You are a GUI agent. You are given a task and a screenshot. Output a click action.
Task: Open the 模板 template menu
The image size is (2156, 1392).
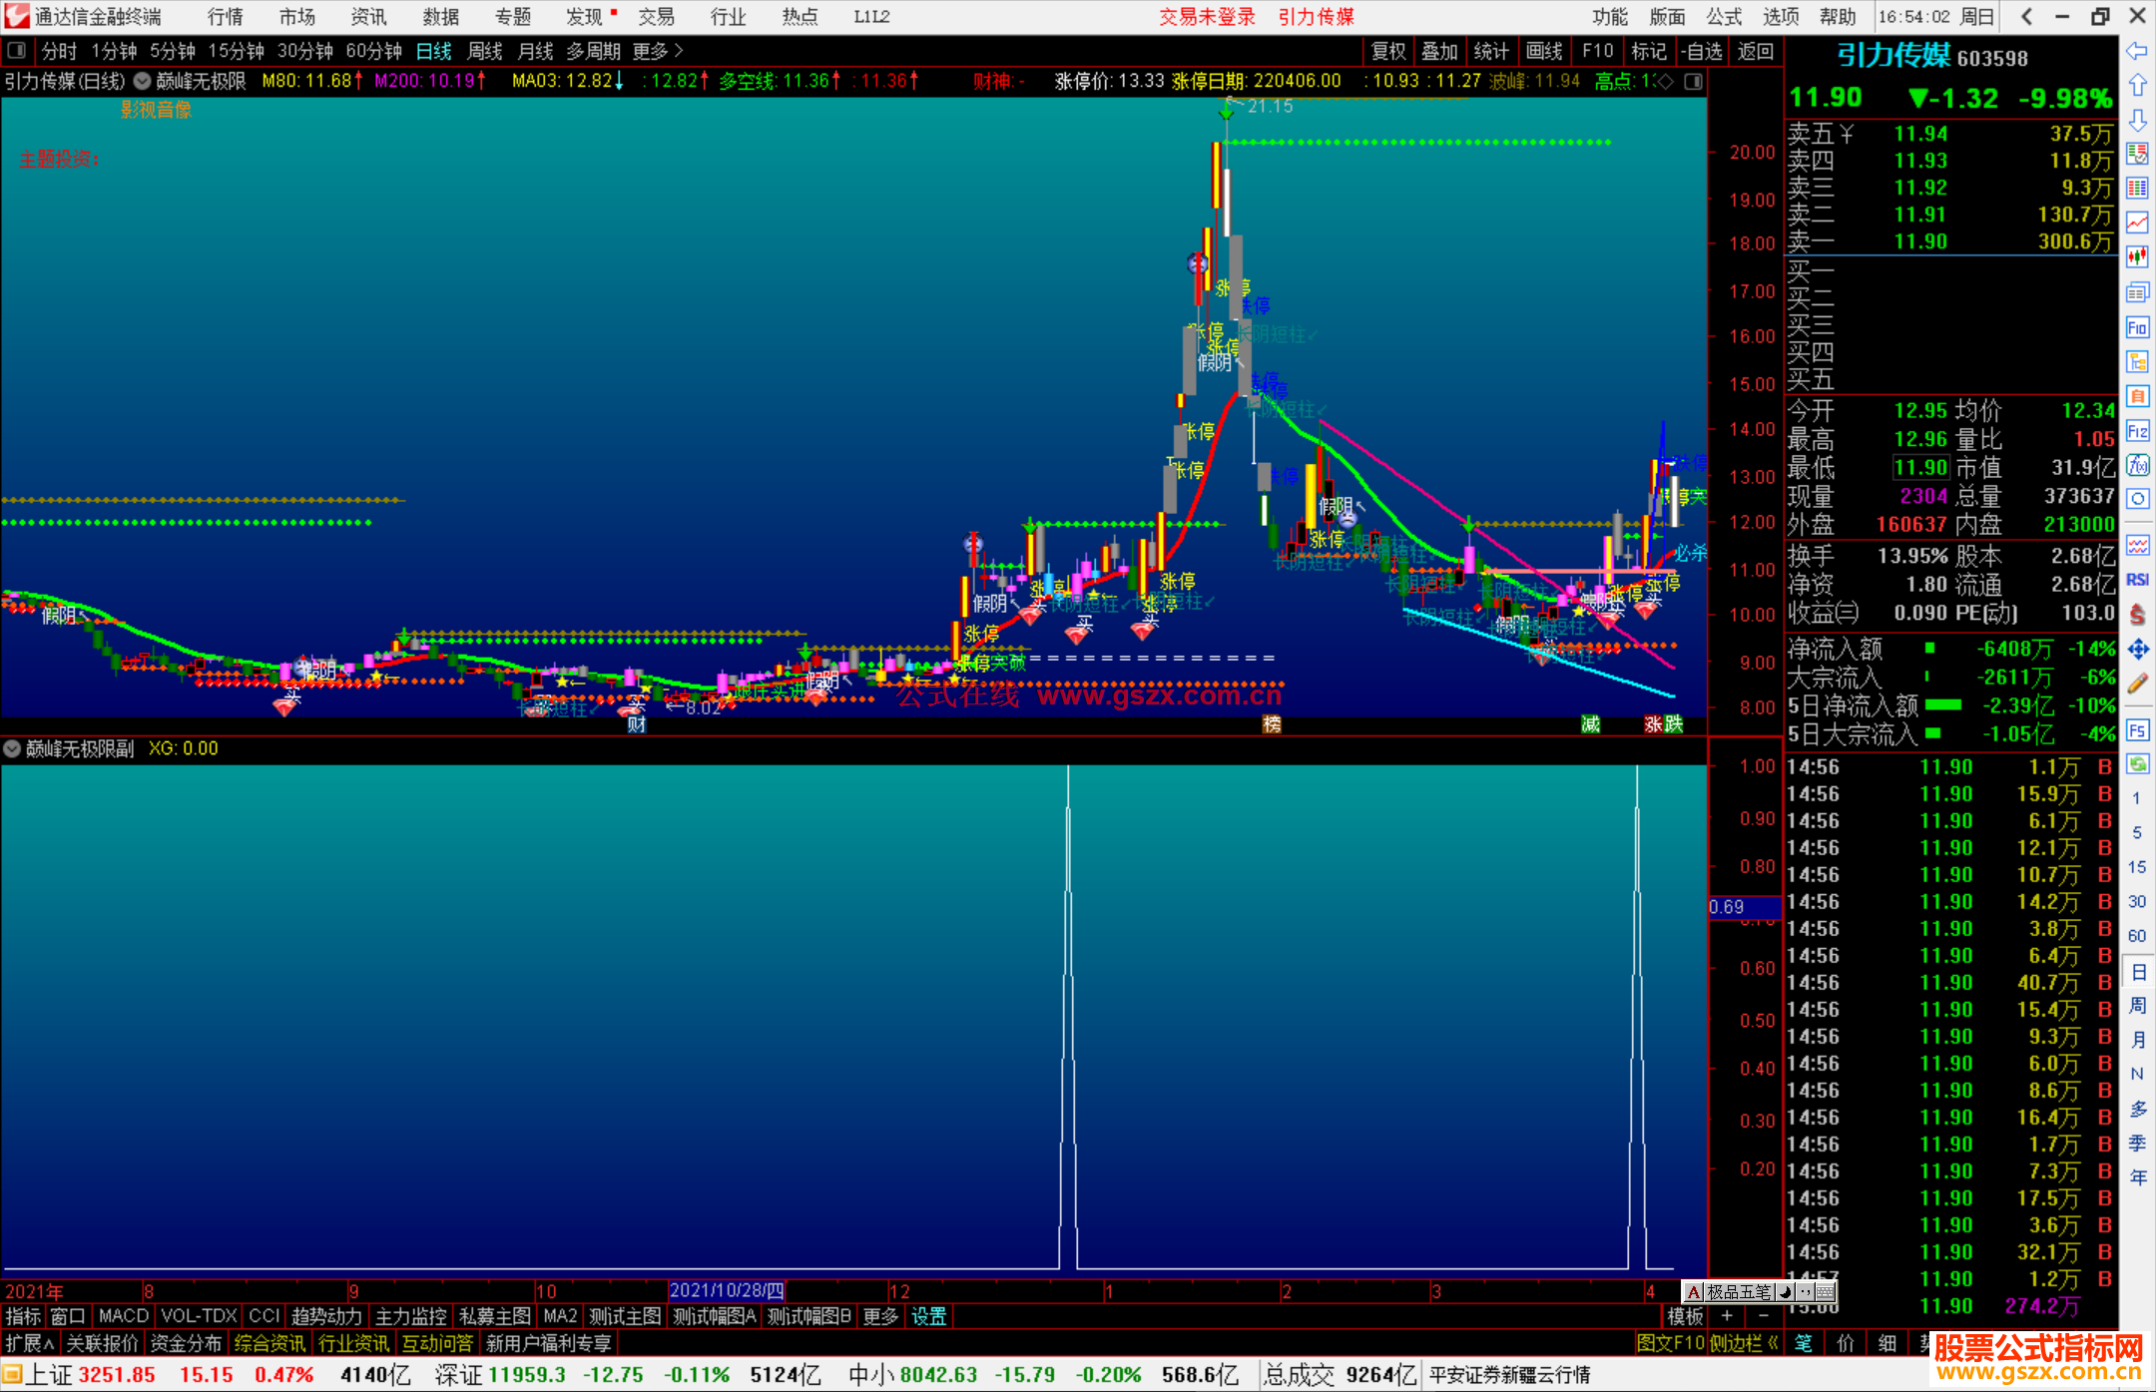1685,1316
